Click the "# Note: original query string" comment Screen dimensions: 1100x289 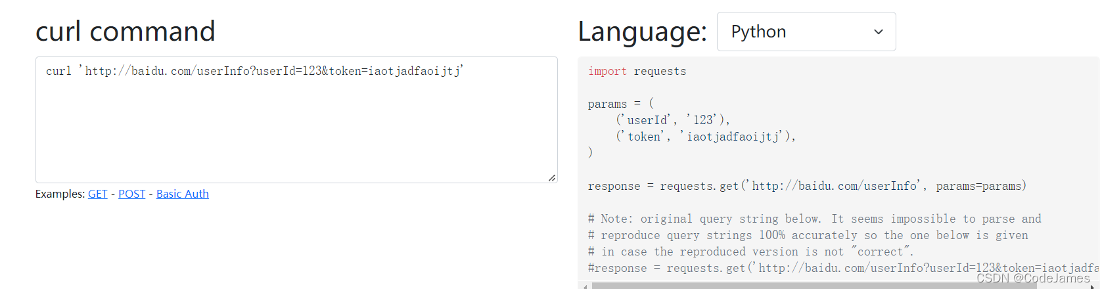point(815,219)
